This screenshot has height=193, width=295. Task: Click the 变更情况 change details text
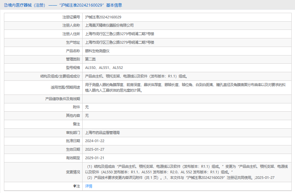(186, 172)
